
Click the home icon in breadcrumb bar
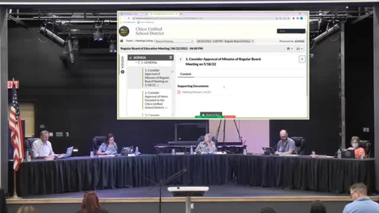coord(122,41)
